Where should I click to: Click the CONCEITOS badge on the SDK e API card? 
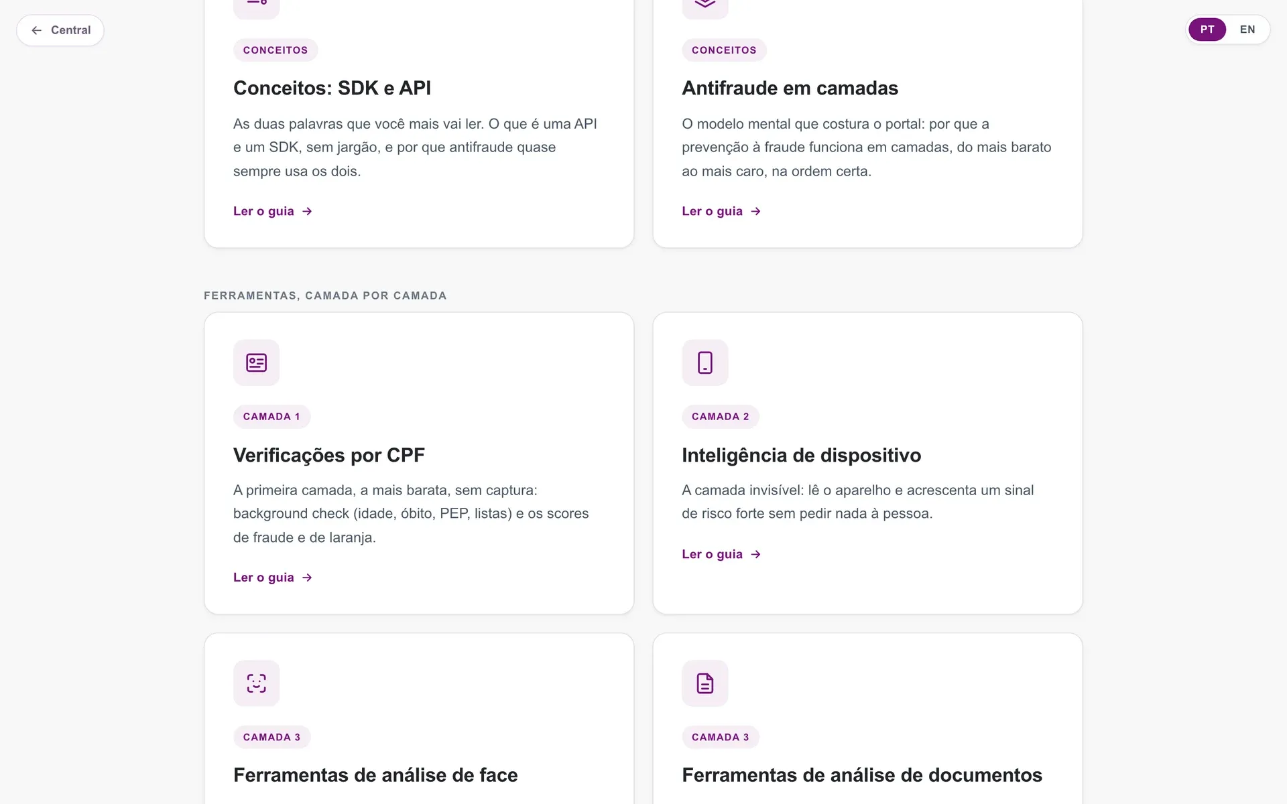275,50
